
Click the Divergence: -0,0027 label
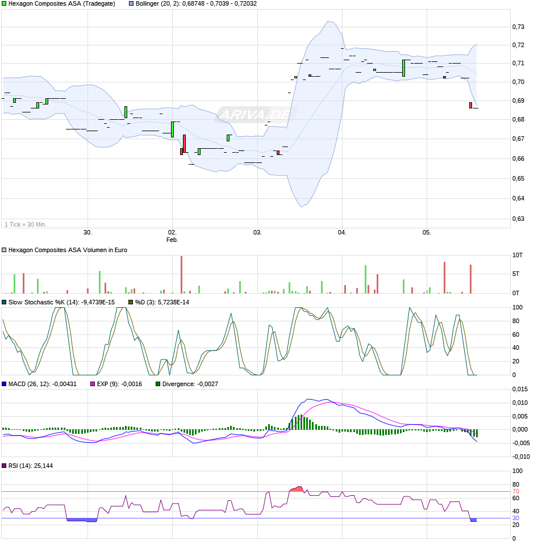coord(190,384)
